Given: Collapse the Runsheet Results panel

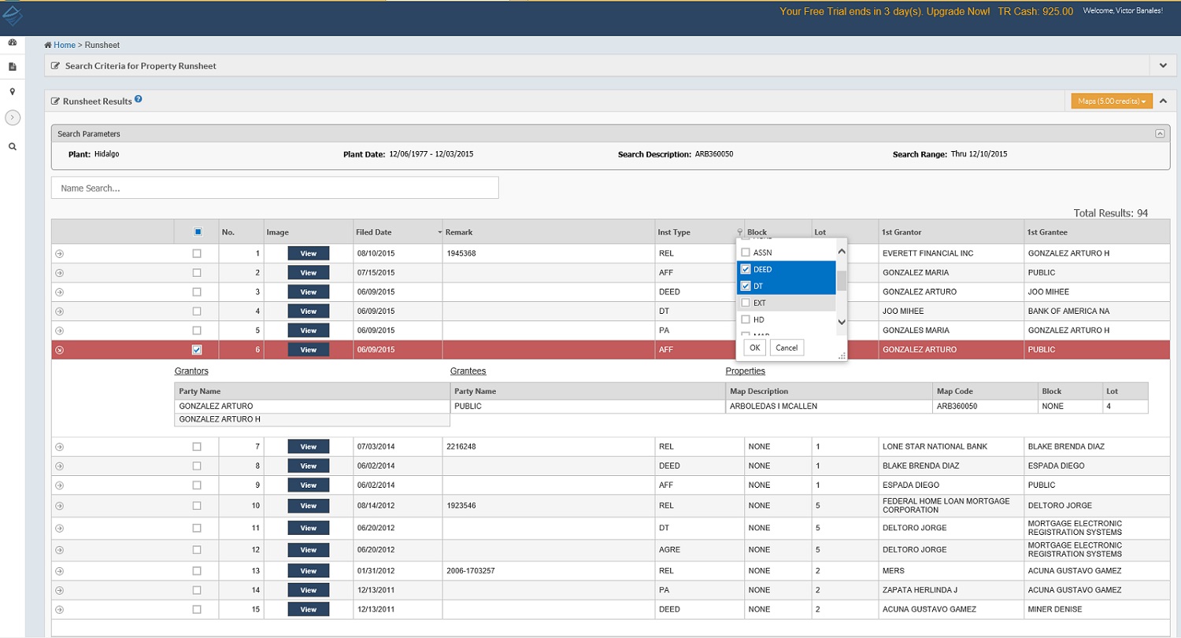Looking at the screenshot, I should pyautogui.click(x=1162, y=101).
